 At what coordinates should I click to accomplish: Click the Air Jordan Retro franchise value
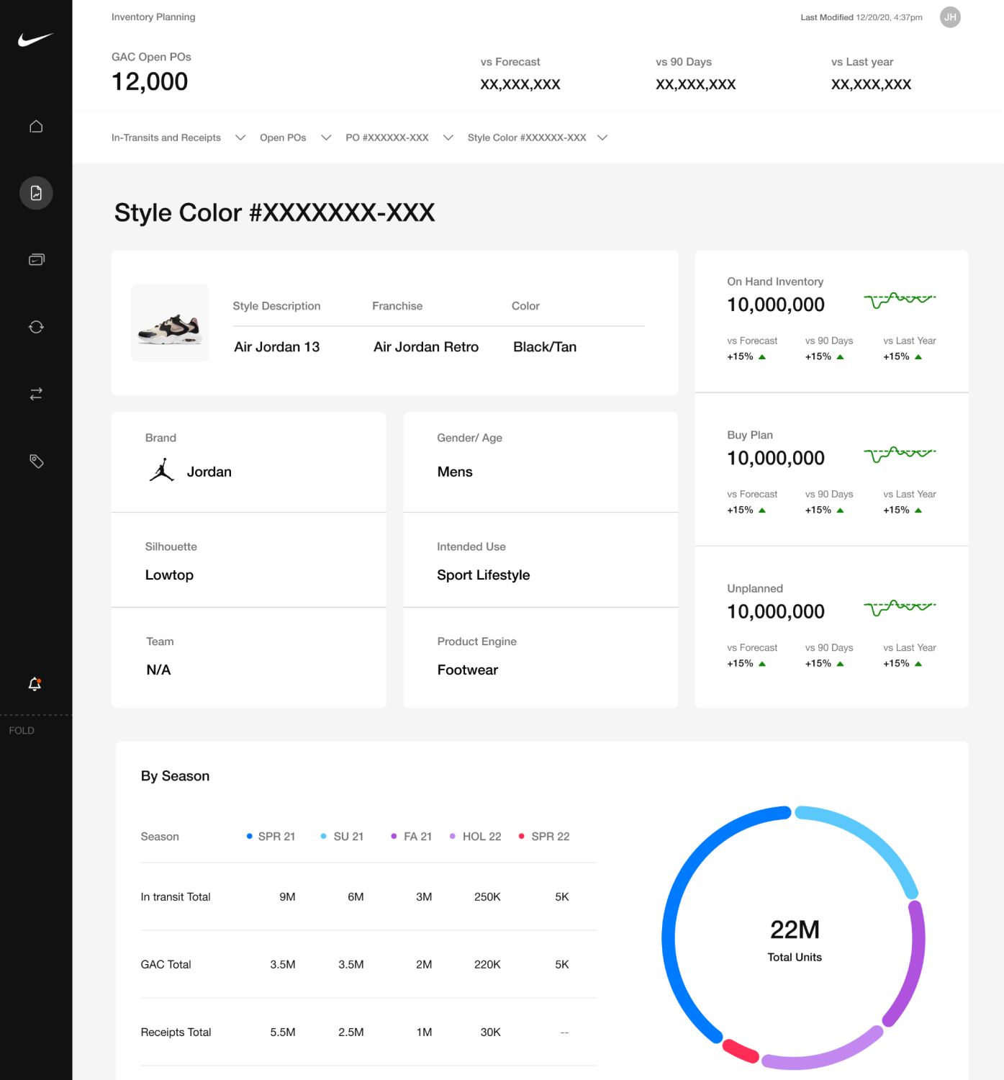[x=426, y=346]
